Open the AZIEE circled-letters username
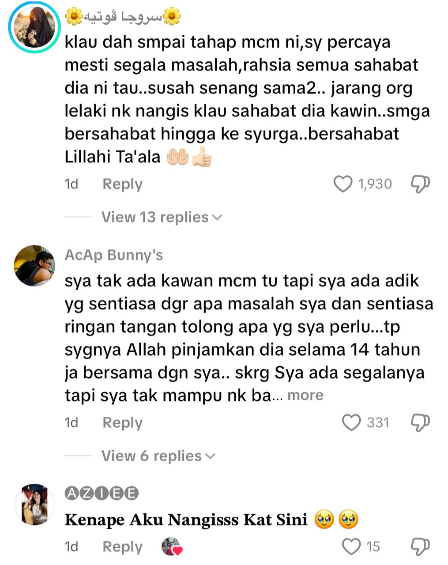Screen dimensions: 448x565 [x=102, y=493]
